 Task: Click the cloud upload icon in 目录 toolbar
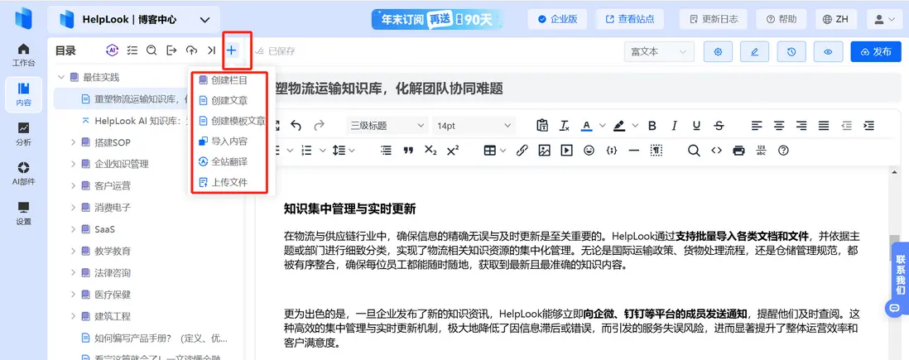tap(191, 50)
